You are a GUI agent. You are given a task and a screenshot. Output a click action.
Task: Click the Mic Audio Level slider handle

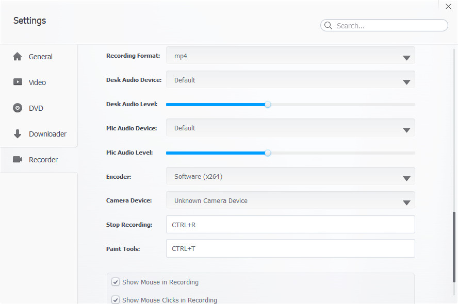pyautogui.click(x=268, y=153)
